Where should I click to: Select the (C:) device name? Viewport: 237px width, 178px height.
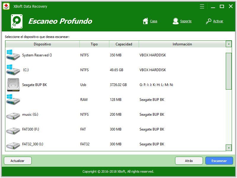coord(26,70)
